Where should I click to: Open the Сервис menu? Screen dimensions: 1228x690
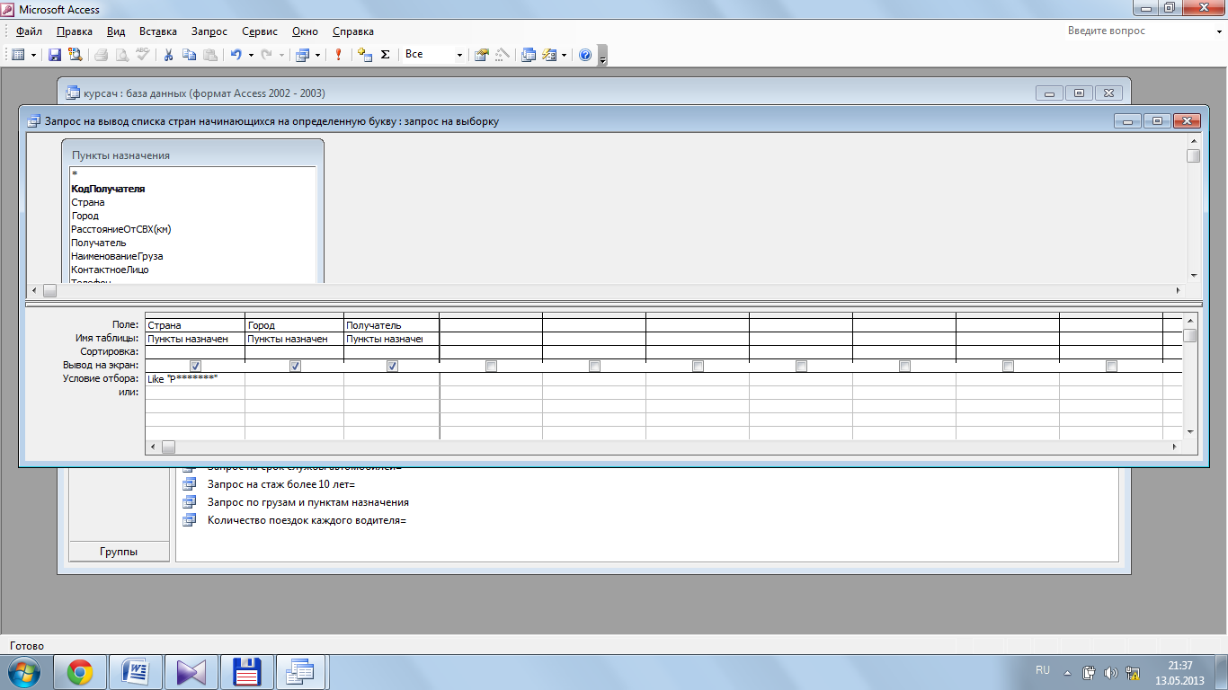coord(260,31)
